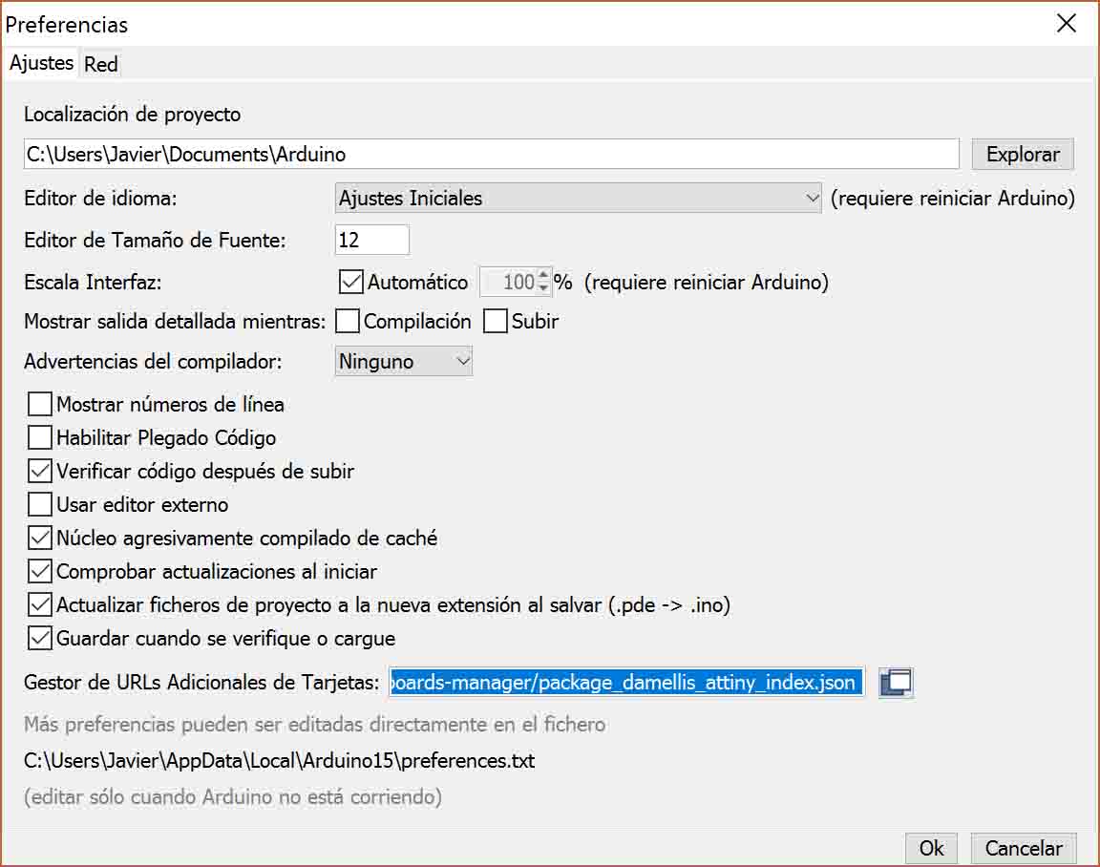
Task: Close the Preferencias dialog
Action: click(1067, 23)
